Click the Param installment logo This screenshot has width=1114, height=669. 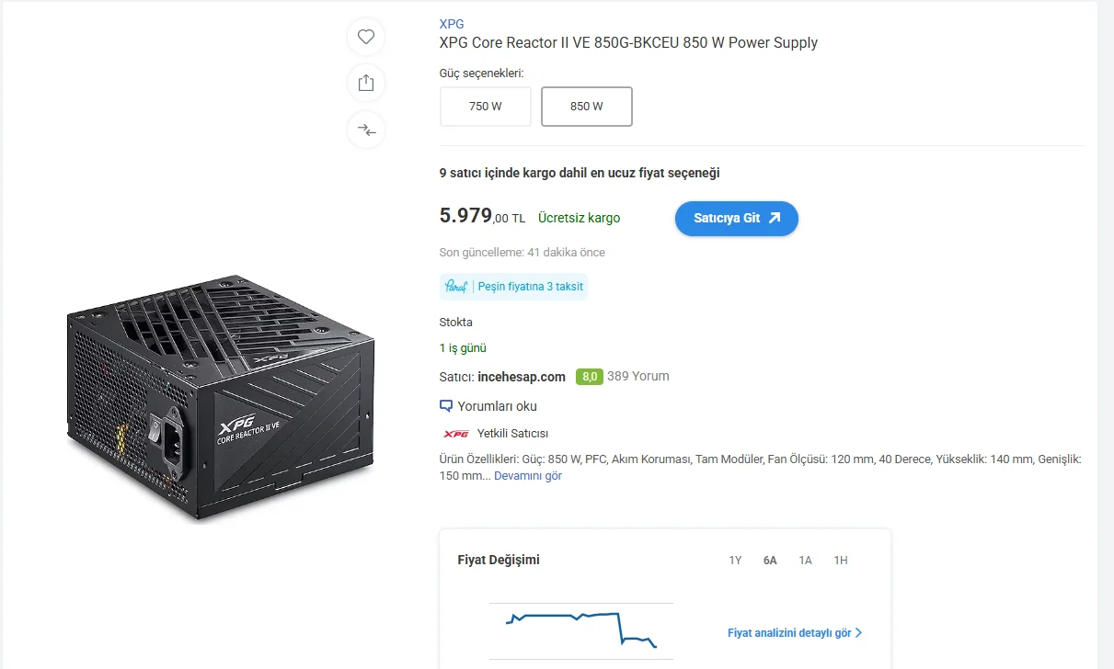457,287
